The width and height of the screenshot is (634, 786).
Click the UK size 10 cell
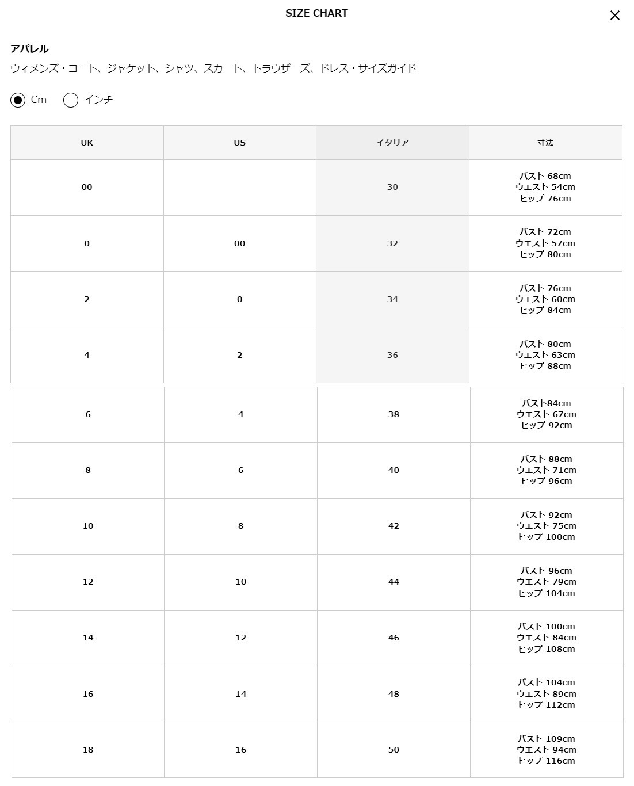click(88, 526)
